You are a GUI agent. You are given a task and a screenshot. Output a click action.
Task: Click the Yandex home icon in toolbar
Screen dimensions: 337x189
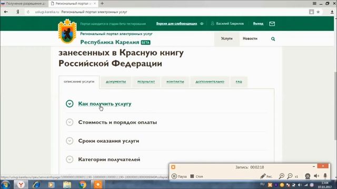click(18, 12)
